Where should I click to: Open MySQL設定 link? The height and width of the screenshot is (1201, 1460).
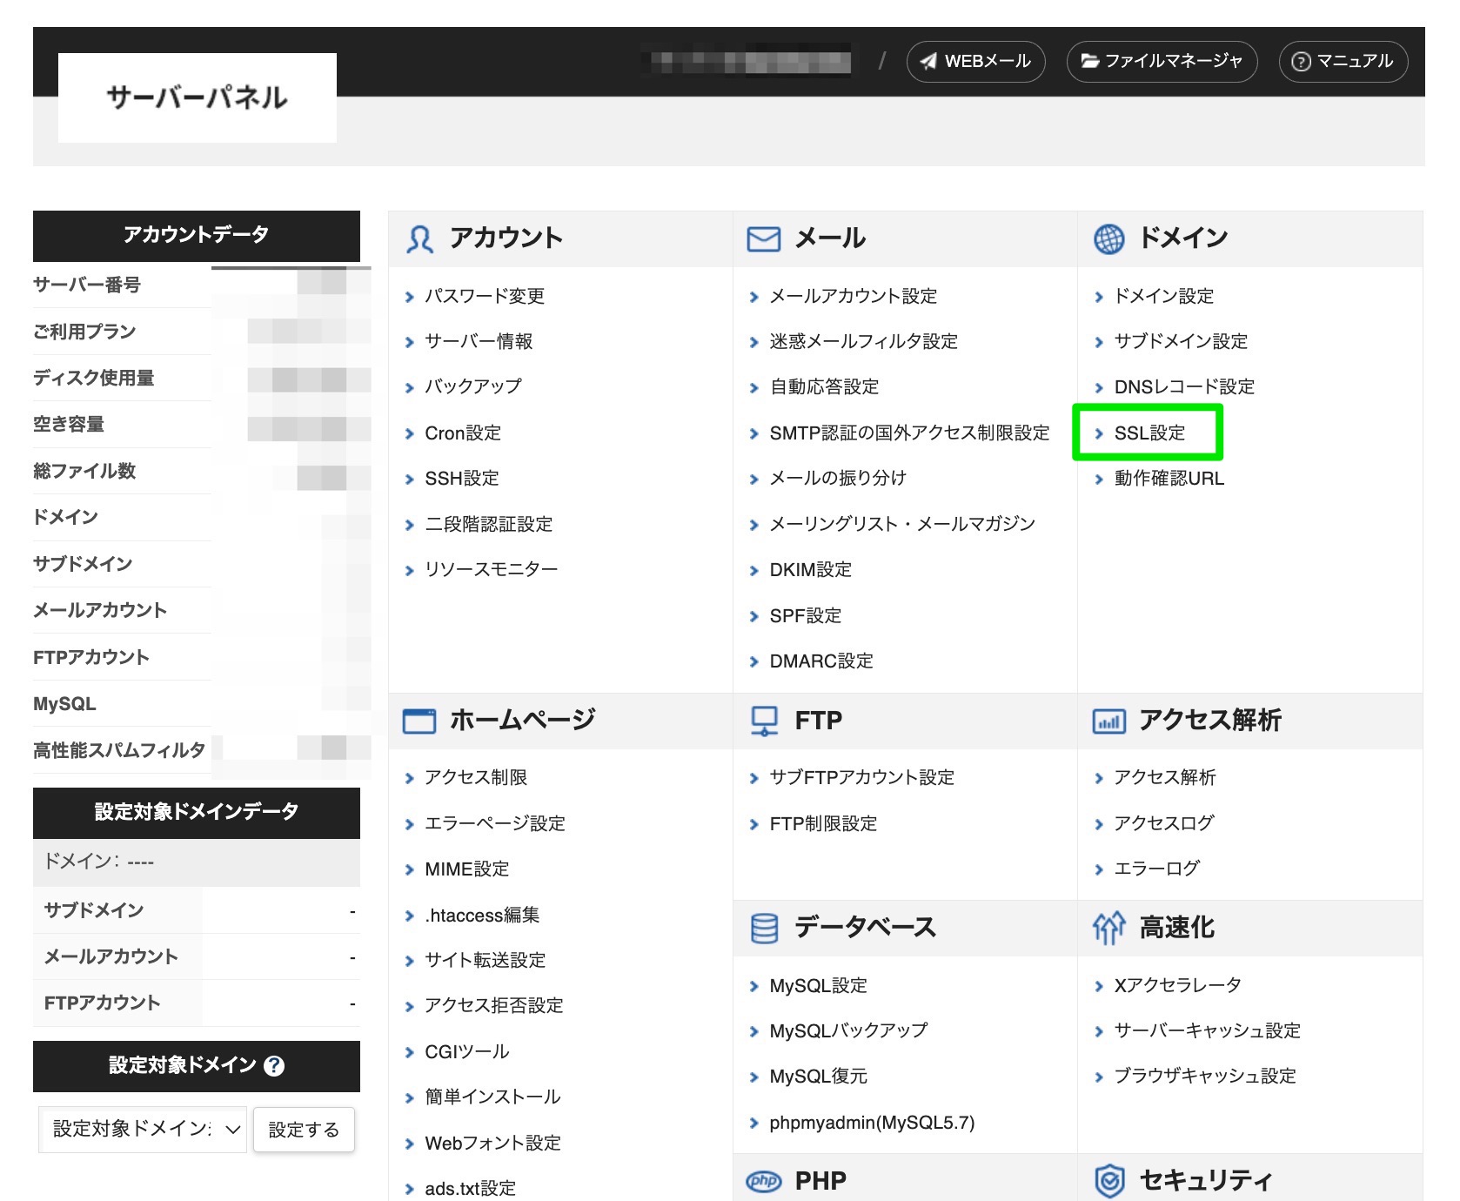(819, 985)
